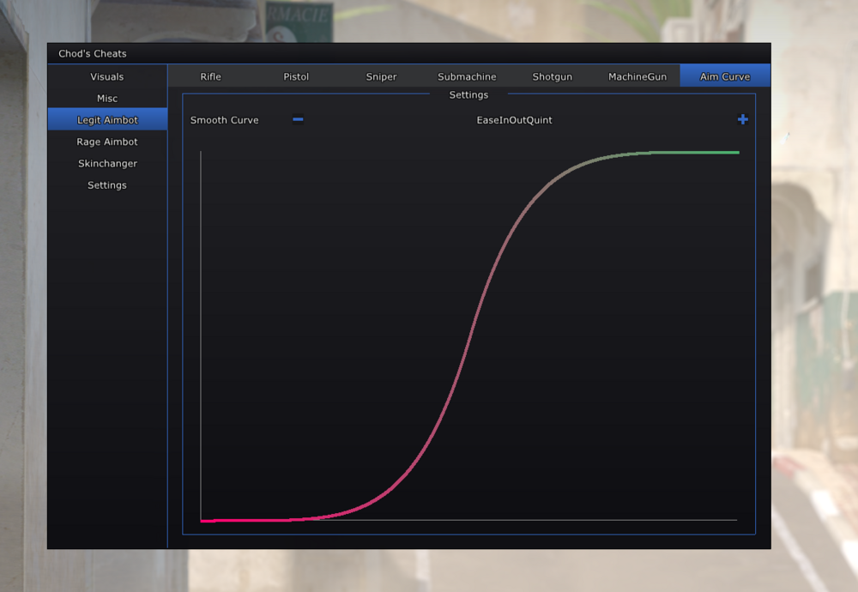Click the Smooth Curve label
Screen dimensions: 858x592
pos(224,120)
